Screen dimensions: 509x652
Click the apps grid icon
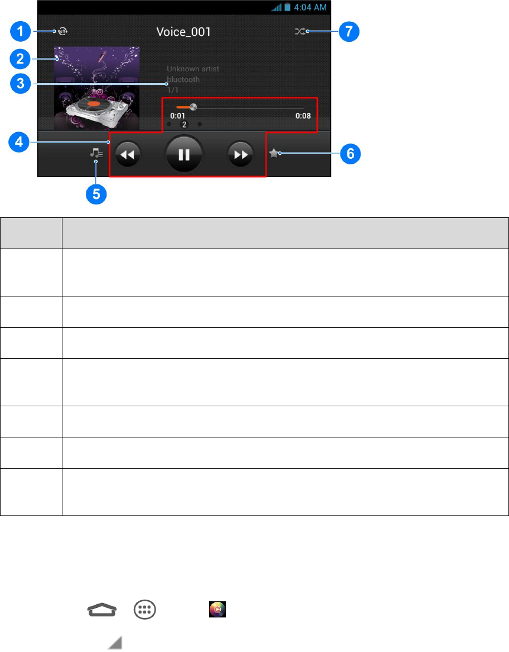pos(145,610)
